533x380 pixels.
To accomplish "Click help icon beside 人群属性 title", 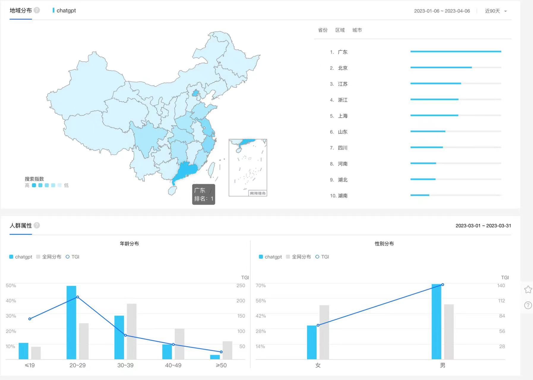I will pos(37,225).
